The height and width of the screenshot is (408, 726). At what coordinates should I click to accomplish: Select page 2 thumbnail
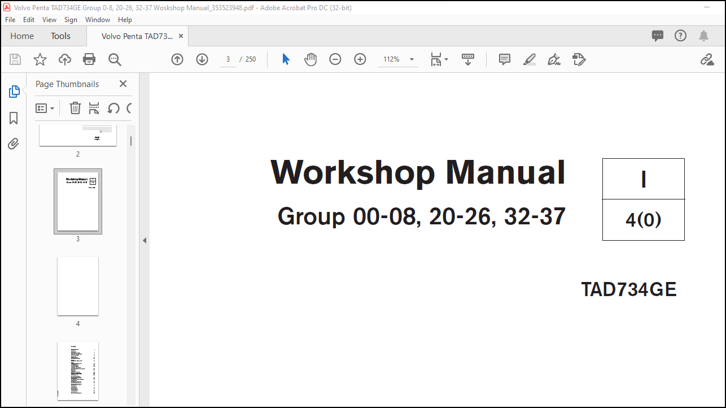tap(78, 136)
